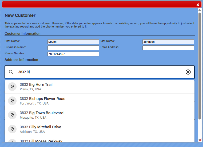203x147 pixels.
Task: Click the resize grip at dialog corner
Action: [x=200, y=140]
